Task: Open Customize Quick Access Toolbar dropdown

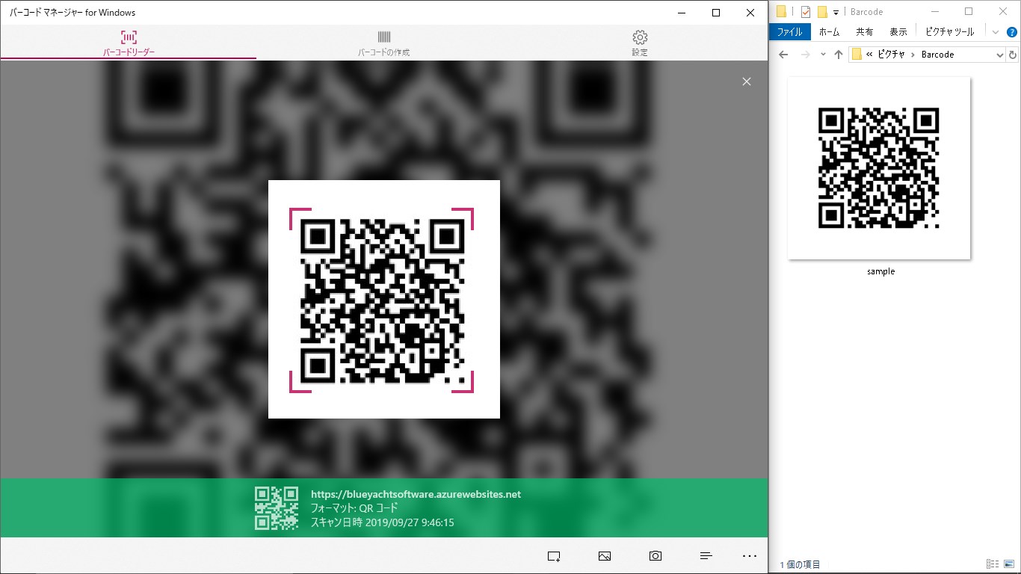Action: tap(836, 12)
